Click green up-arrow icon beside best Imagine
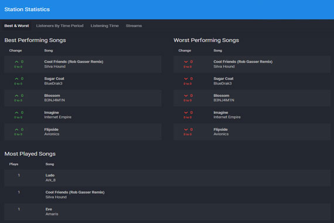 coord(16,113)
